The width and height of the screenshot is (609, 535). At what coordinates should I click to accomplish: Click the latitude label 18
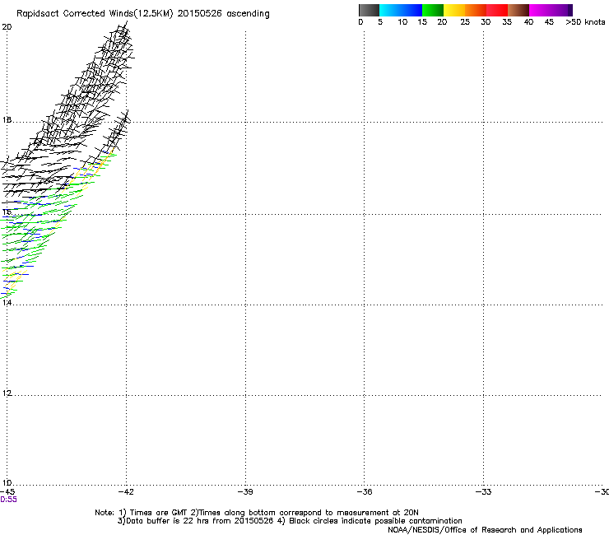coord(7,120)
